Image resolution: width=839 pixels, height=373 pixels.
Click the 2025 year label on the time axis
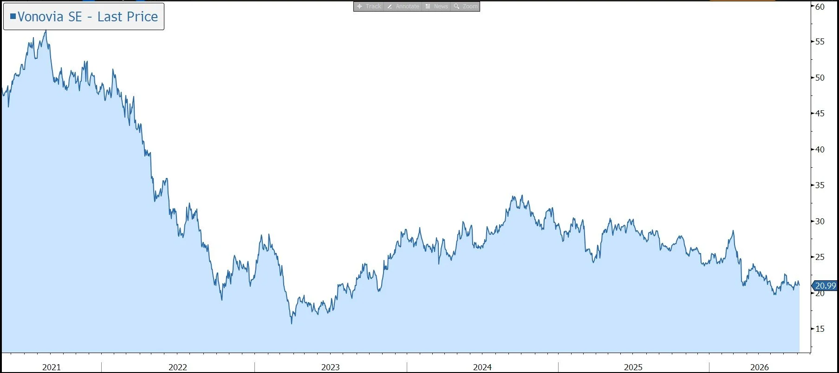coord(633,367)
